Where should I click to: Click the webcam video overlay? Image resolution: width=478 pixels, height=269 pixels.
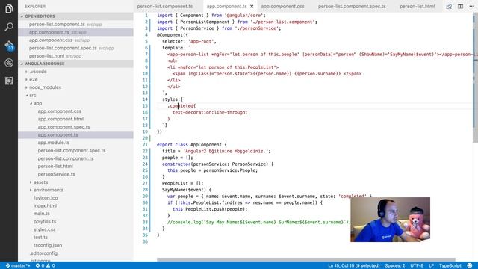point(390,220)
